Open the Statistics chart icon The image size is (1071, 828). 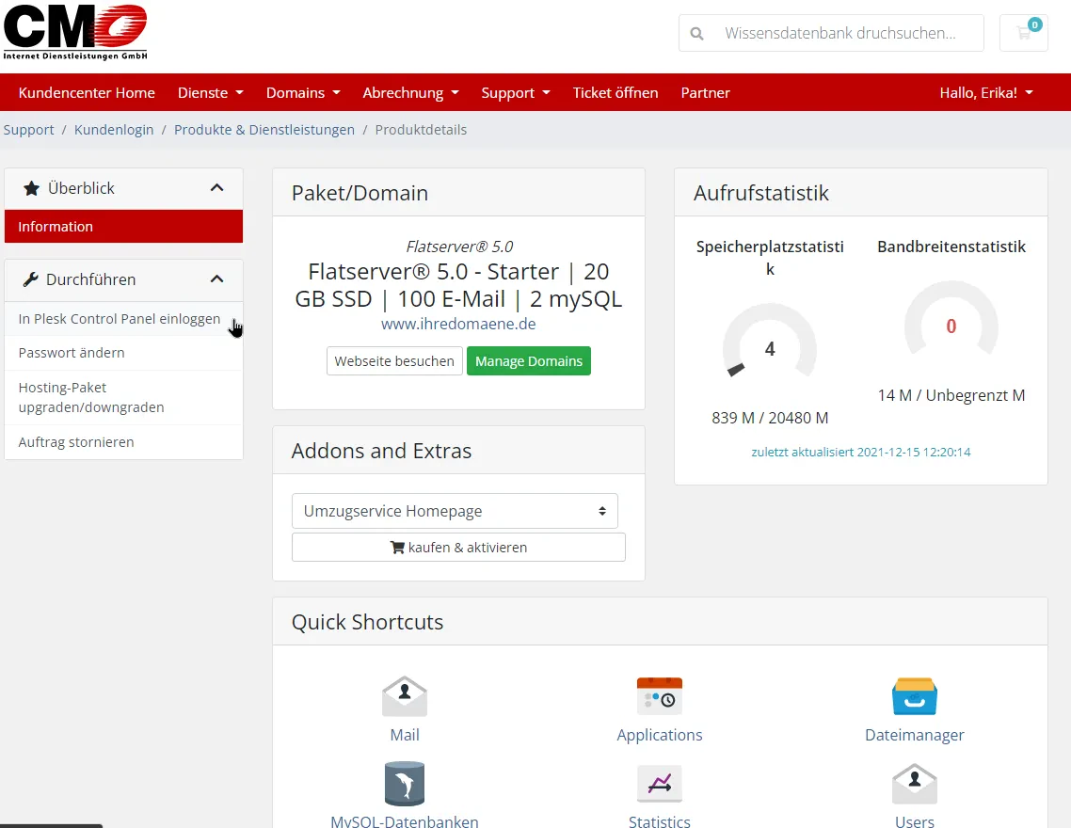coord(659,784)
